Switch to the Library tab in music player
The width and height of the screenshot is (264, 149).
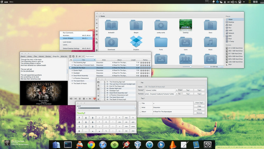29,56
